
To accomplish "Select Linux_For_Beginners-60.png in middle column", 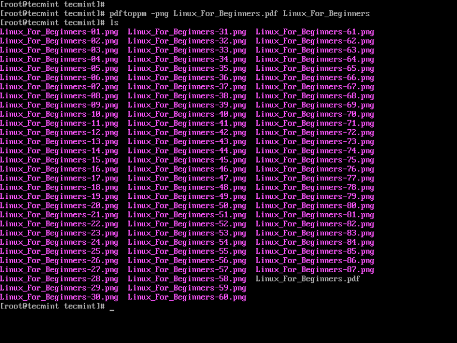I will [x=187, y=297].
